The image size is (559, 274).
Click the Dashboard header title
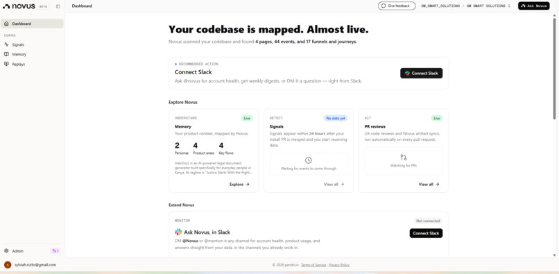click(x=82, y=6)
